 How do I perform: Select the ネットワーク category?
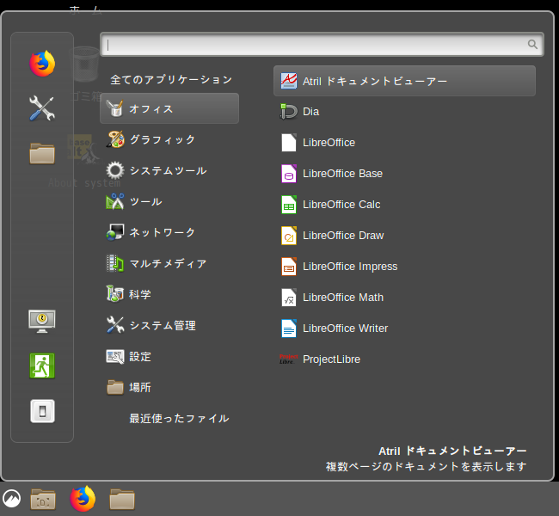[x=169, y=232]
